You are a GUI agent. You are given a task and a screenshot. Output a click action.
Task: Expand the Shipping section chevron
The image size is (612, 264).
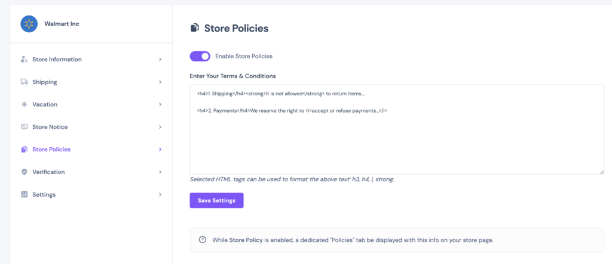coord(160,82)
